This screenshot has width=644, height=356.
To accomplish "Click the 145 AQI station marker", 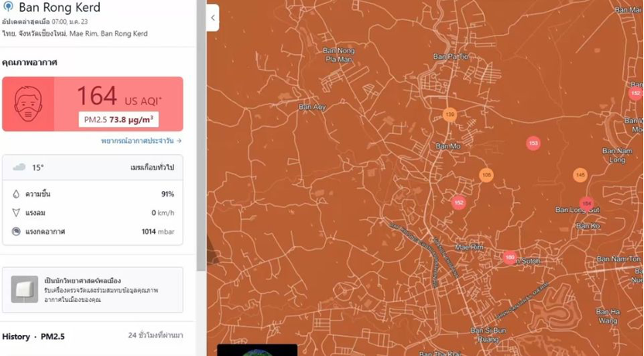I will pos(580,176).
